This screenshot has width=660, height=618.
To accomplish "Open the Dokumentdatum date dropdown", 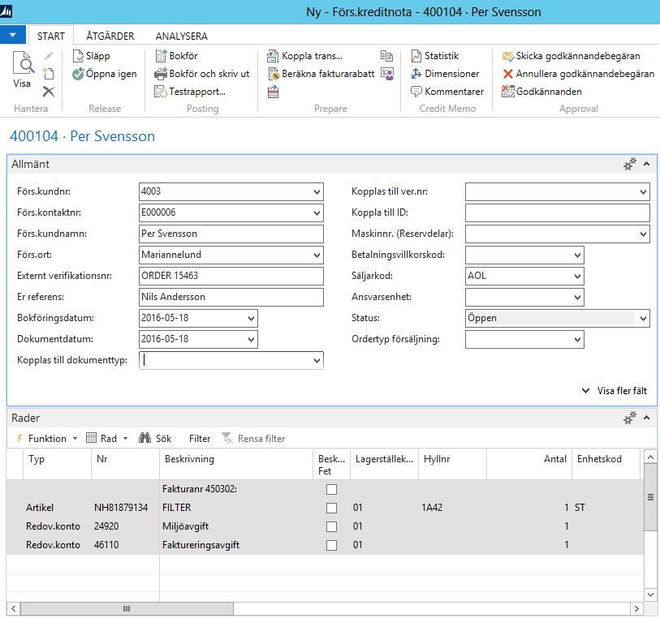I will [x=252, y=339].
